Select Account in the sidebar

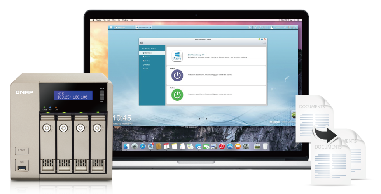[148, 57]
